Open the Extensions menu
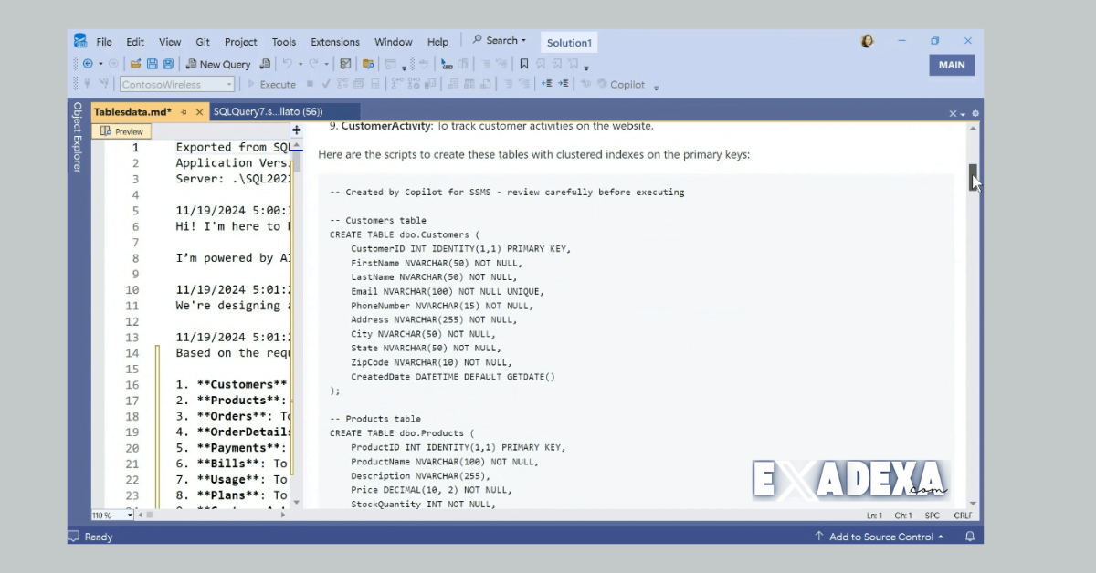This screenshot has height=573, width=1096. [334, 41]
